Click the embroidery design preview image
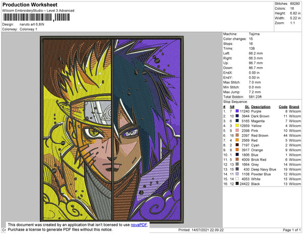Viewport: 303px width, 234px height. coord(112,130)
